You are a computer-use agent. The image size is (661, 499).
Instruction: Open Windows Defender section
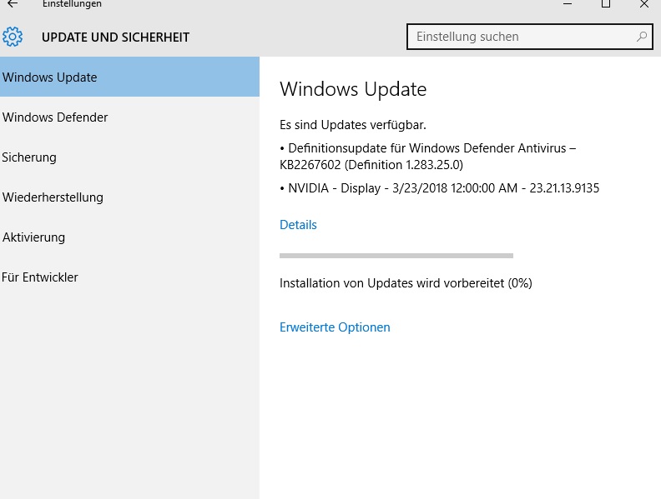tap(129, 117)
